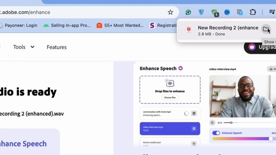Click the Choose files button
276x155 pixels.
click(170, 98)
